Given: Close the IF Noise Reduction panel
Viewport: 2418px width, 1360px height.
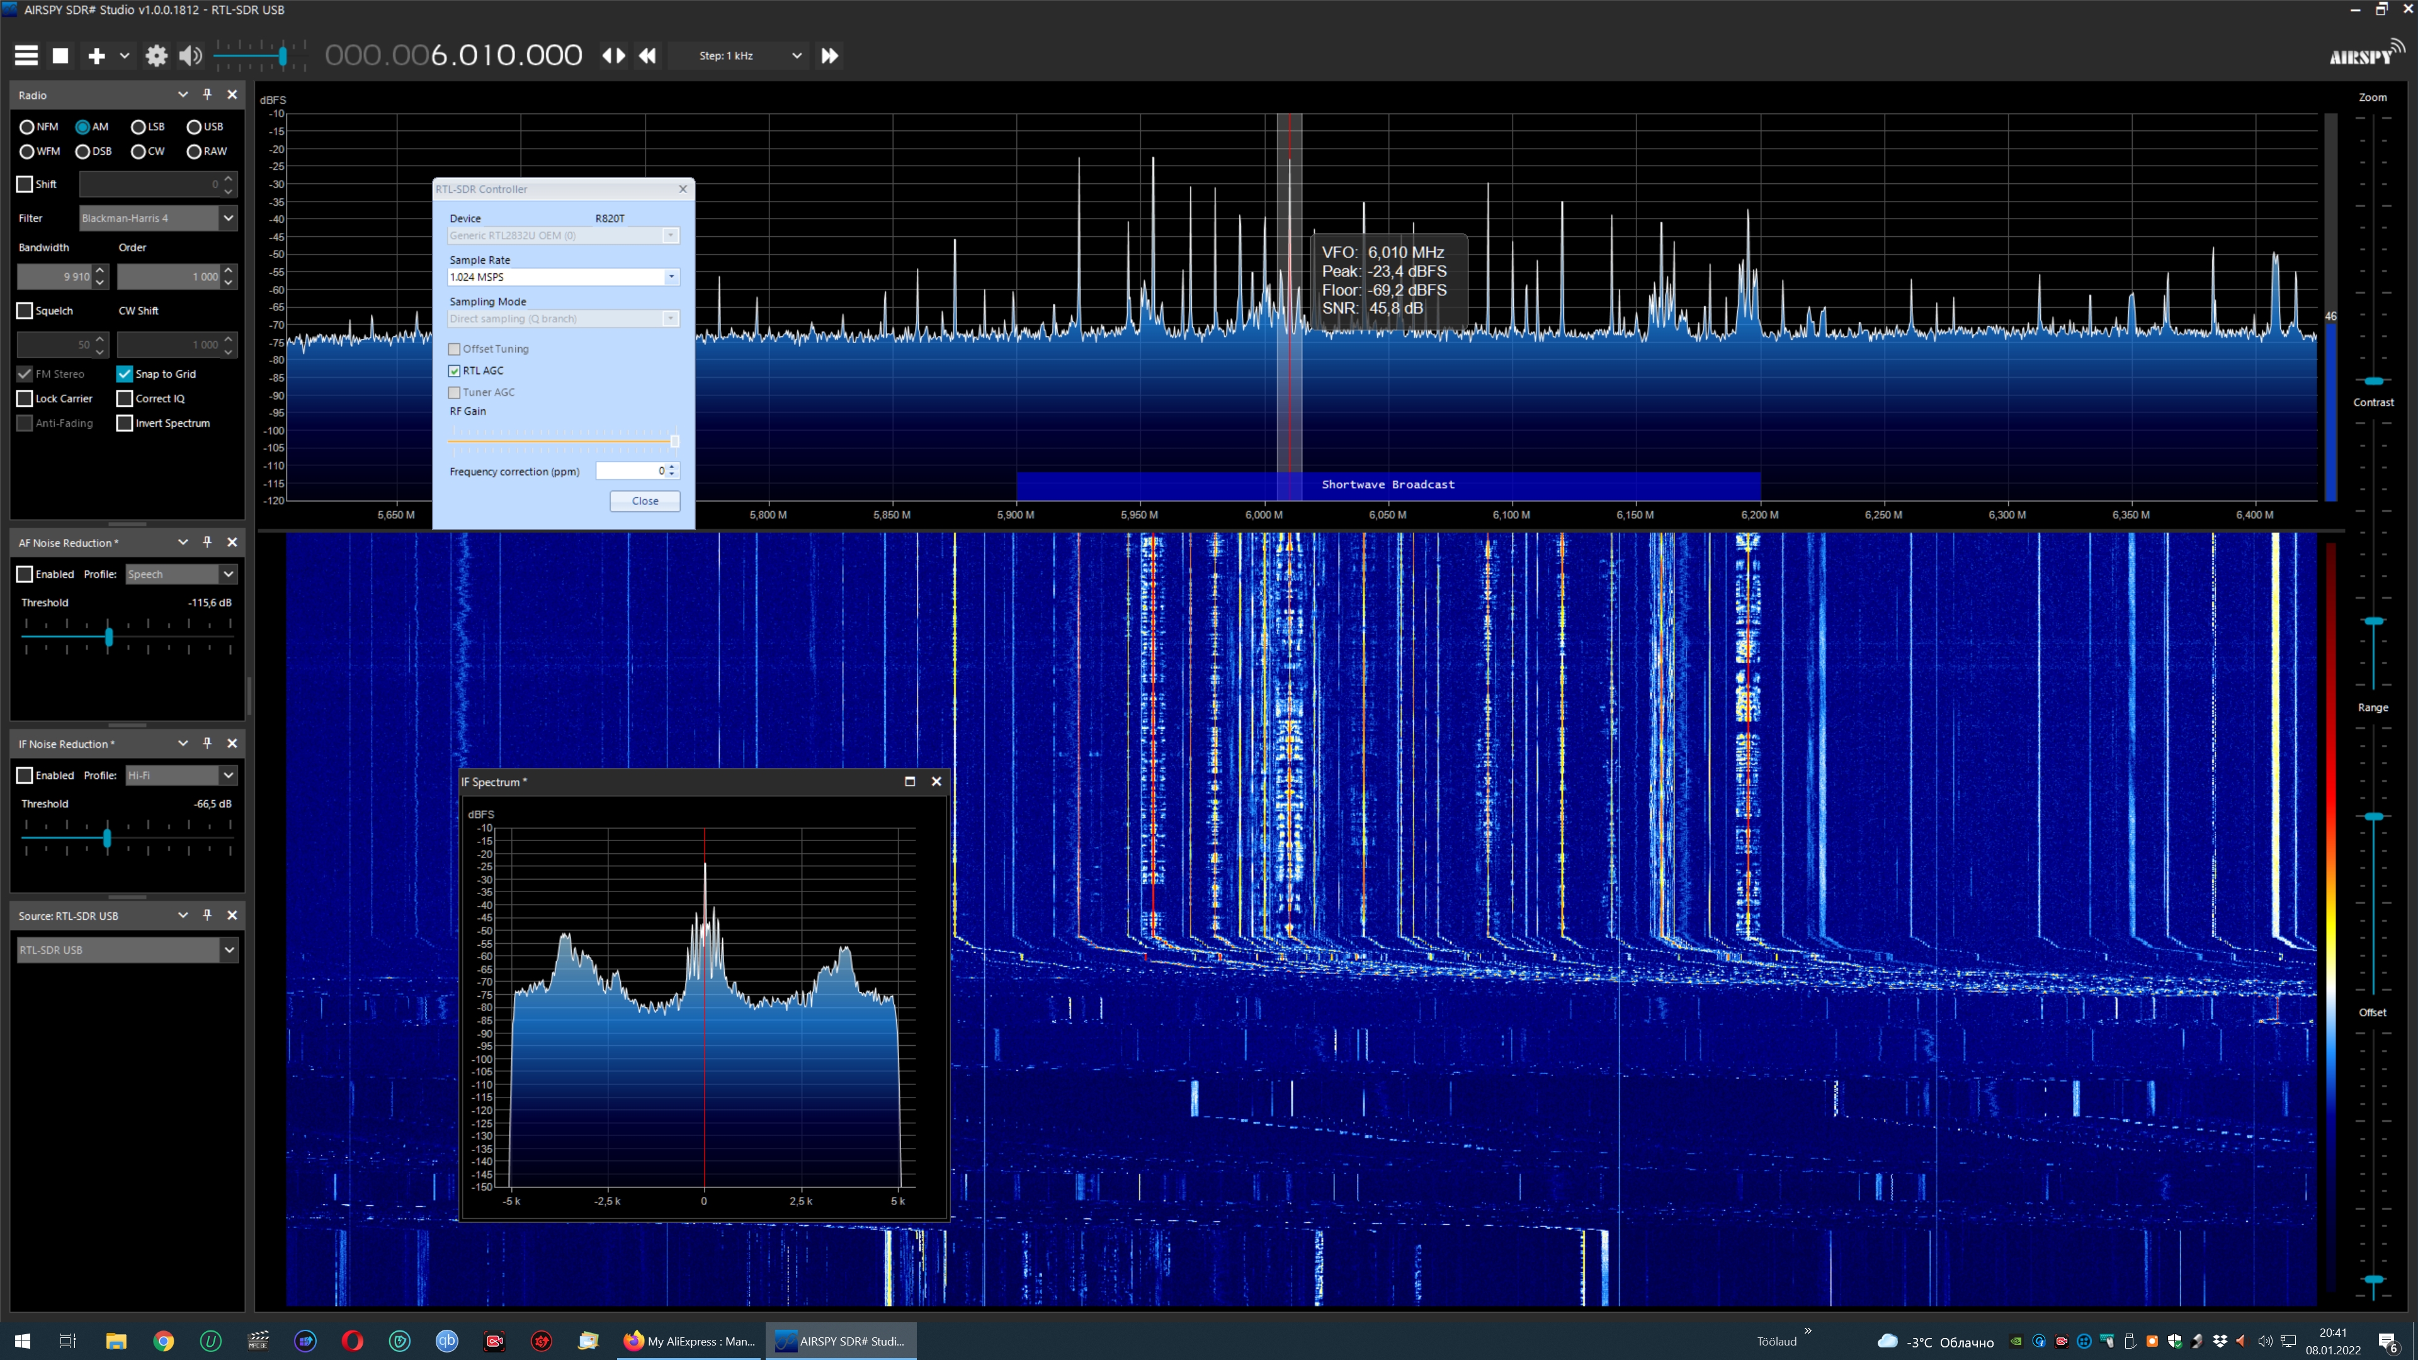Looking at the screenshot, I should [232, 742].
